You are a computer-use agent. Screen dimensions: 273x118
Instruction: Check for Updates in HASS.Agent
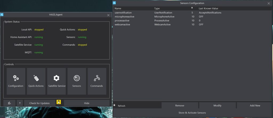[x=39, y=103]
